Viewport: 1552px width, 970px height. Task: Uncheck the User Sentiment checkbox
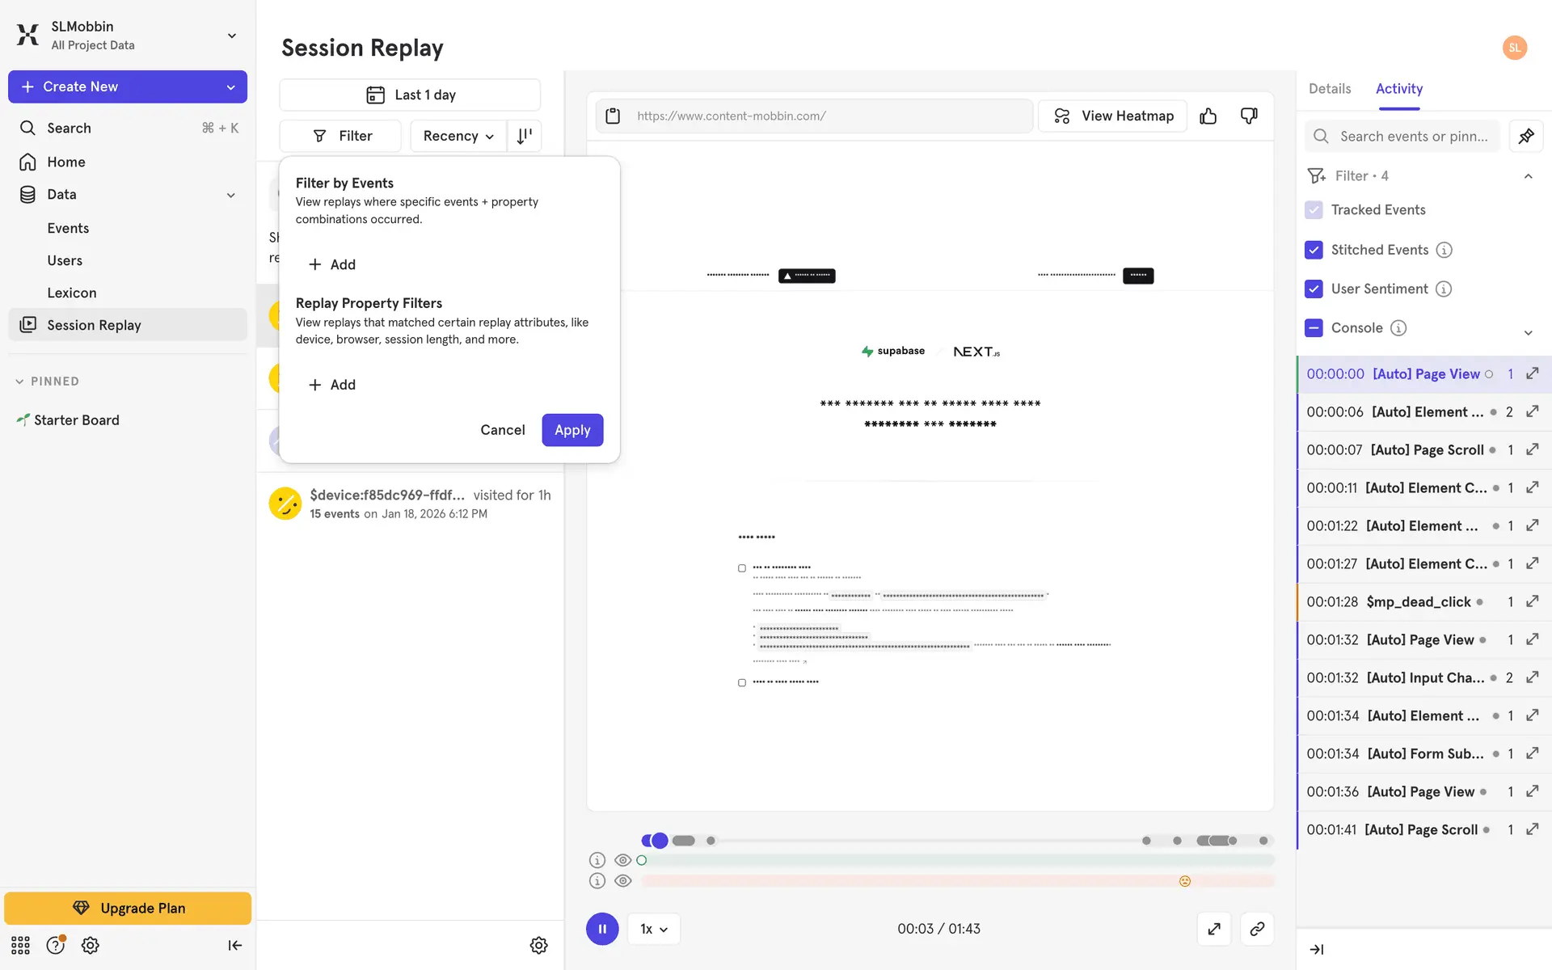coord(1314,289)
